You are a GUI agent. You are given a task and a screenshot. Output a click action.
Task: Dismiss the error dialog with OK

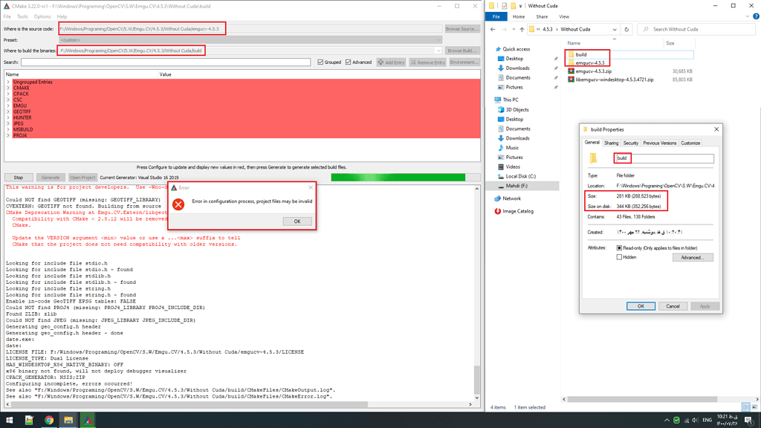(x=297, y=221)
